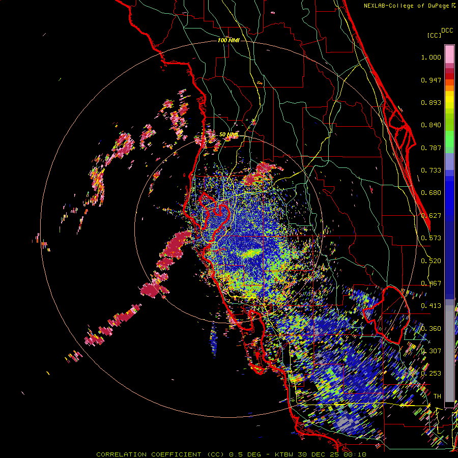Pick the light pink top color scale band
The height and width of the screenshot is (458, 458).
point(449,54)
